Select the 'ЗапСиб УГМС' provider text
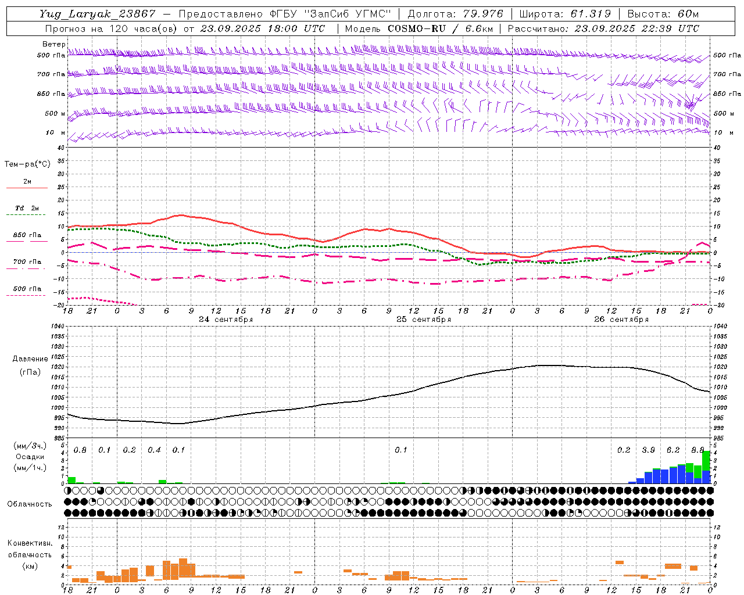The height and width of the screenshot is (595, 744). [x=348, y=14]
